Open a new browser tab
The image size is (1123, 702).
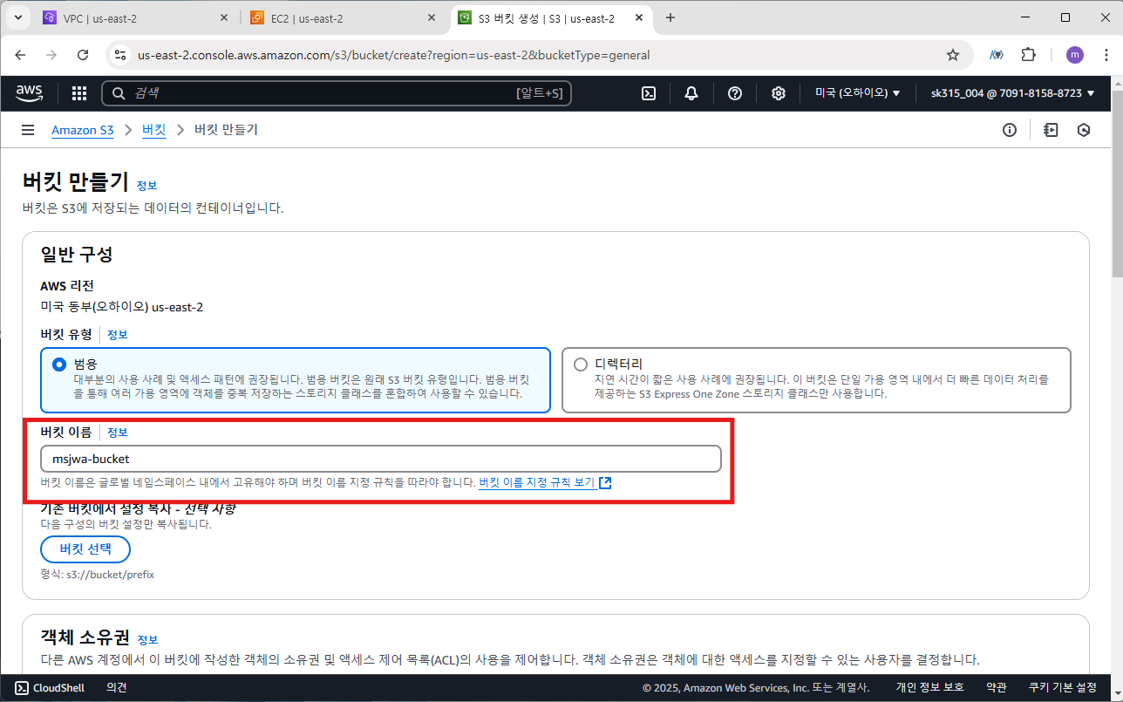tap(670, 17)
